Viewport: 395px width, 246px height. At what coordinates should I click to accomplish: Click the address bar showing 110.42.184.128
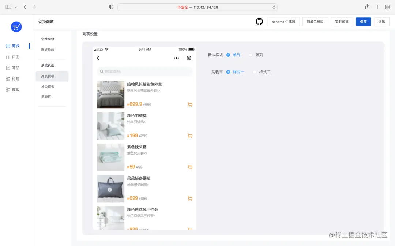197,7
